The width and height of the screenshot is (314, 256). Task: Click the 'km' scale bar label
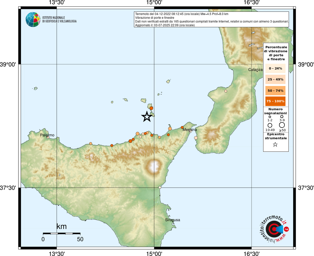click(x=62, y=226)
